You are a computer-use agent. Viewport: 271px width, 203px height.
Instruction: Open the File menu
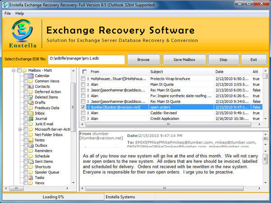click(x=8, y=13)
